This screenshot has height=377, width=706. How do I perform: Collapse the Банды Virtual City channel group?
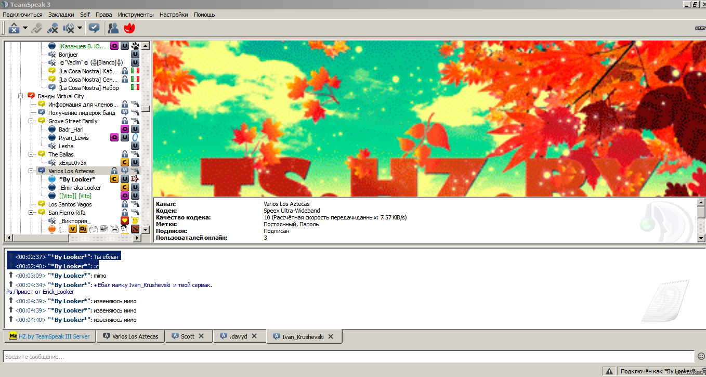point(21,96)
